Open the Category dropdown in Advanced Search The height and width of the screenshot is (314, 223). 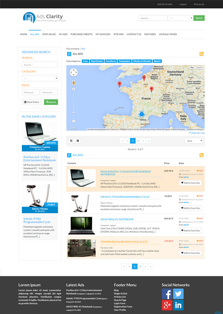pos(40,78)
